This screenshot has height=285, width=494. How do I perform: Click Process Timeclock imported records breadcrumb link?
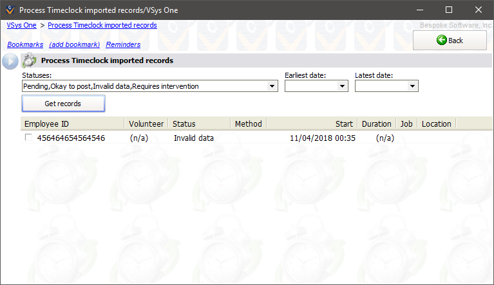tap(102, 25)
